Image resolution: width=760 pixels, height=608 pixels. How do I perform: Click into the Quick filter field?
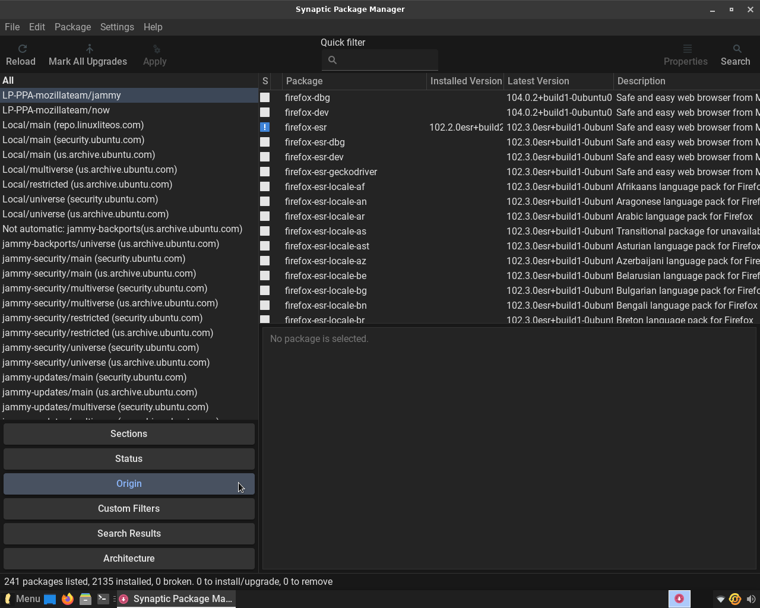pyautogui.click(x=380, y=60)
